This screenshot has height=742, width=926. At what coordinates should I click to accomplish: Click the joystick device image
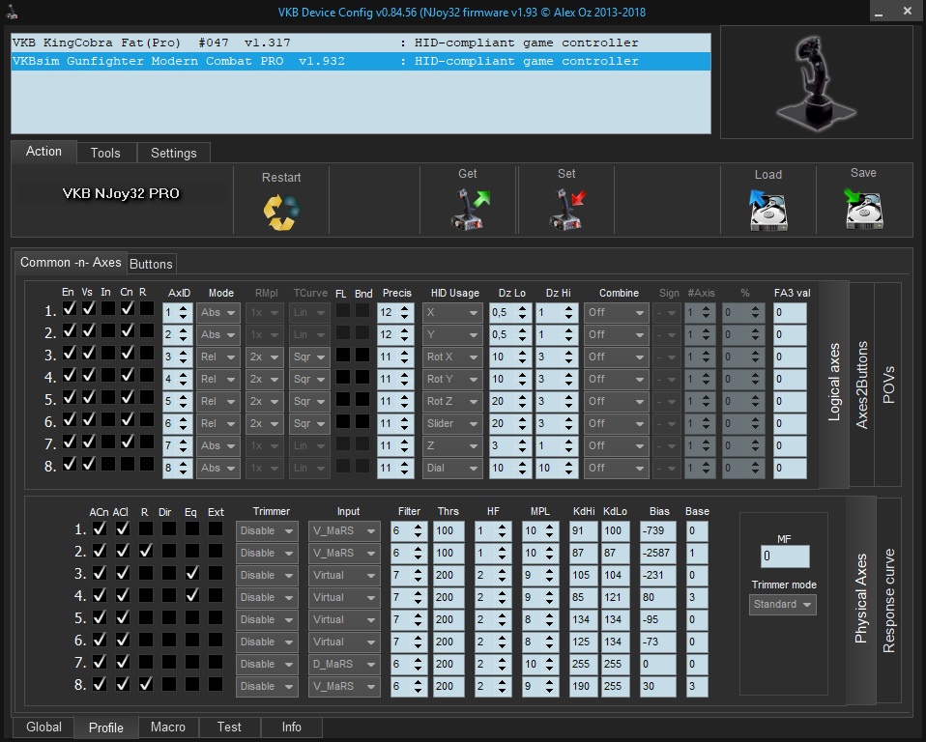tap(815, 83)
